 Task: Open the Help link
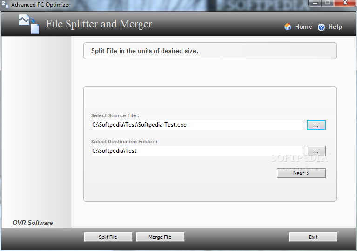(335, 27)
